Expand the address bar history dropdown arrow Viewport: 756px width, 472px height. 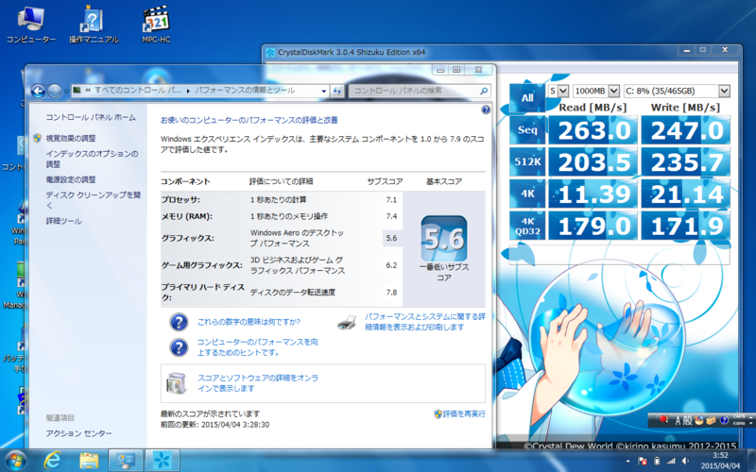(x=324, y=91)
